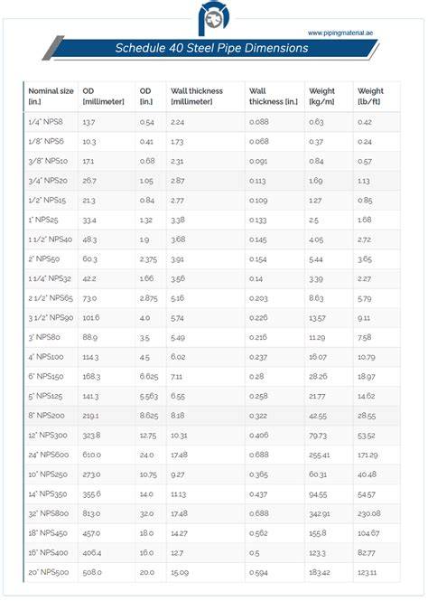Click the Wall thickness millimeter header

tap(197, 96)
